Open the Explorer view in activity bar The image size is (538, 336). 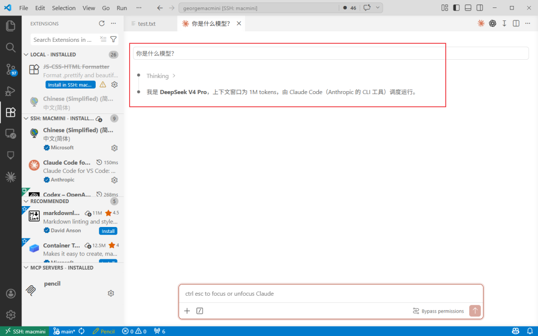tap(10, 26)
